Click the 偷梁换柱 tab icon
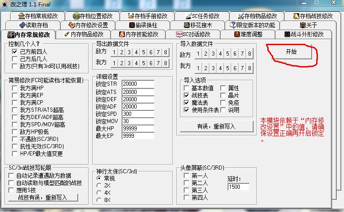The image size is (344, 212). coord(132,25)
